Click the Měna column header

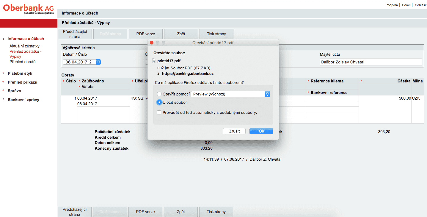point(417,81)
